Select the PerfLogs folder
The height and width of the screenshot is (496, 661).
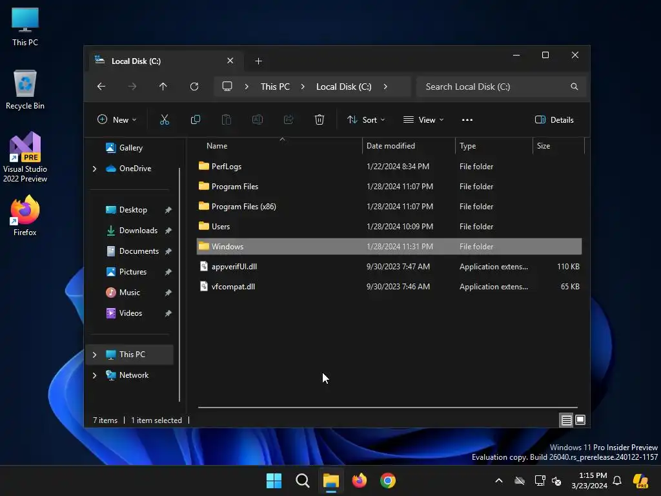389,167
